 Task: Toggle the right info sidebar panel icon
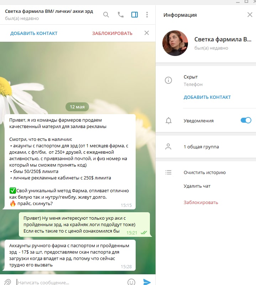coord(135,15)
